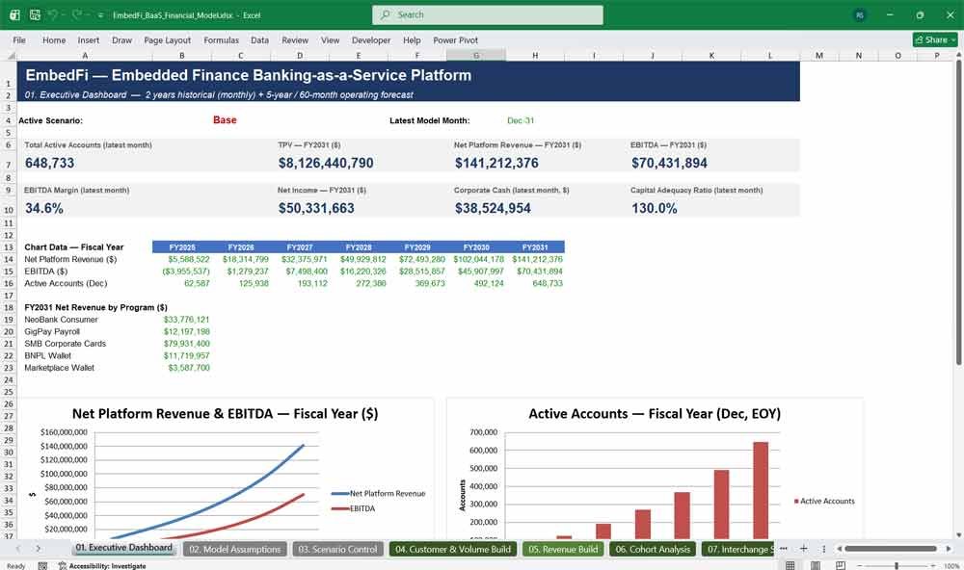Open the Home ribbon tab

point(54,39)
